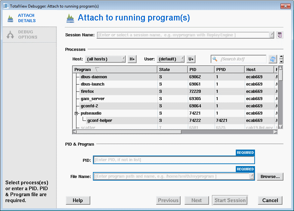Open the File Name history dropdown arrow

pos(251,176)
